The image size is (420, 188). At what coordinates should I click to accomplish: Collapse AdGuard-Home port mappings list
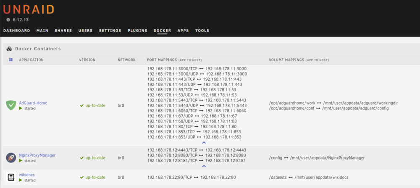[204, 143]
